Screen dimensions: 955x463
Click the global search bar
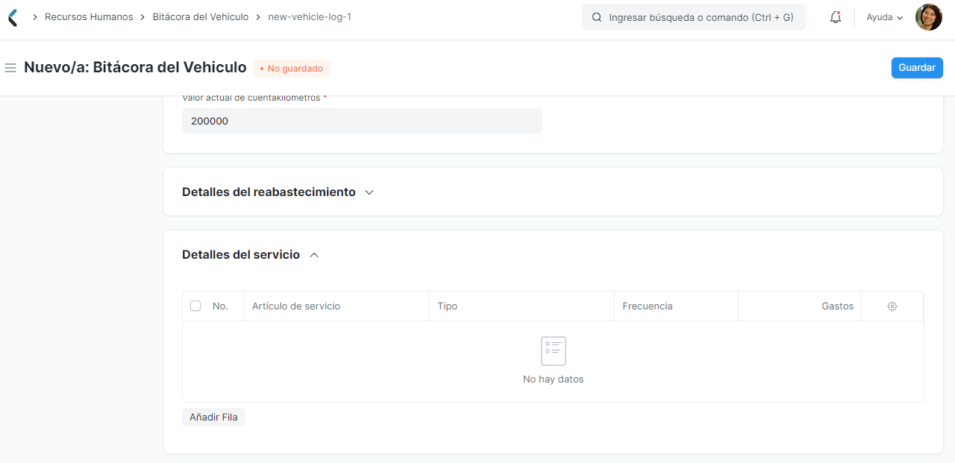[693, 16]
